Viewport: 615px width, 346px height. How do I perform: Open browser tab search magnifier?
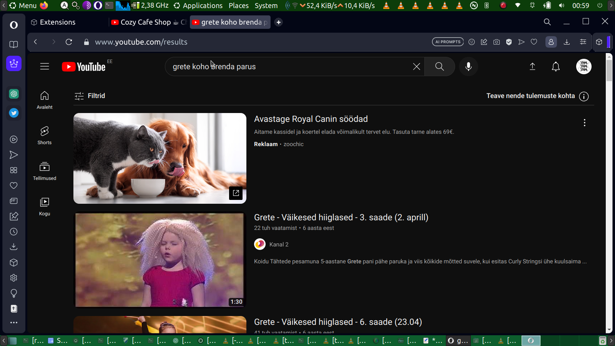pos(547,22)
